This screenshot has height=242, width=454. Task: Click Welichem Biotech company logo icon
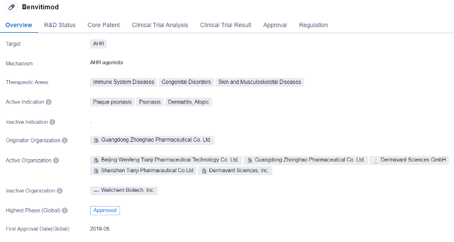pos(96,190)
